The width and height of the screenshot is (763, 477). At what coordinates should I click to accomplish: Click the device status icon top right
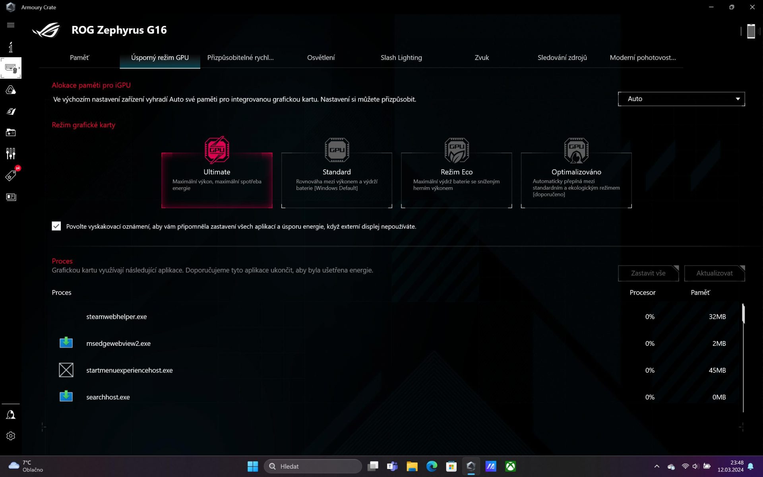pyautogui.click(x=751, y=31)
